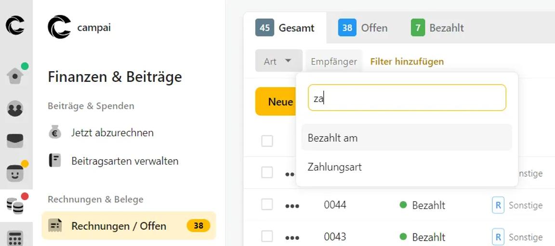This screenshot has height=246, width=555.
Task: Click the campai logo at top left
Action: [15, 25]
